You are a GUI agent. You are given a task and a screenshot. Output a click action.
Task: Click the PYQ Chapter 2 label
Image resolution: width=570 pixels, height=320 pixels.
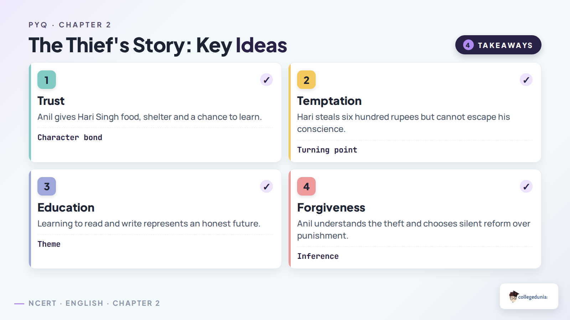point(70,25)
